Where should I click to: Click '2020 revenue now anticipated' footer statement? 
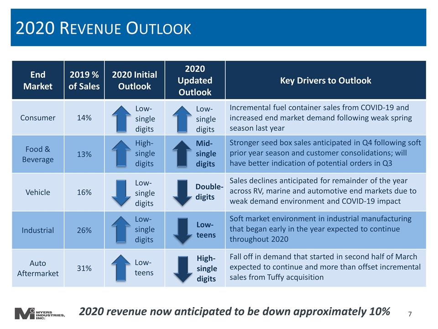235,311
